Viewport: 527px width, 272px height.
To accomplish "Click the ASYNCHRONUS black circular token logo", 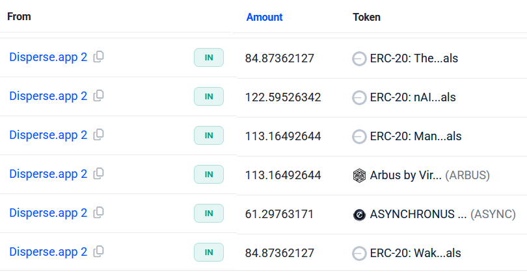I will 359,214.
